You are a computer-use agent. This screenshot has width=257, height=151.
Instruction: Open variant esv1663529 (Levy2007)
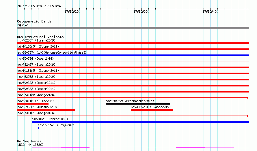56,125
